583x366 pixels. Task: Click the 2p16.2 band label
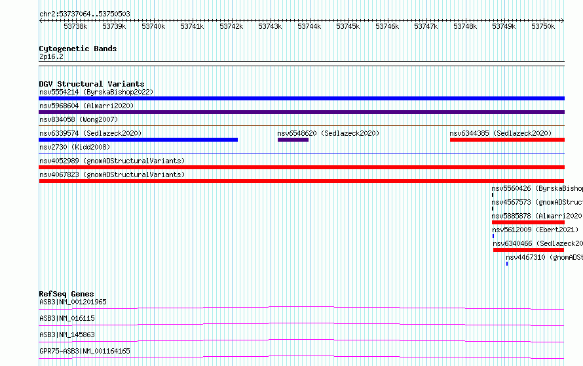coord(51,56)
